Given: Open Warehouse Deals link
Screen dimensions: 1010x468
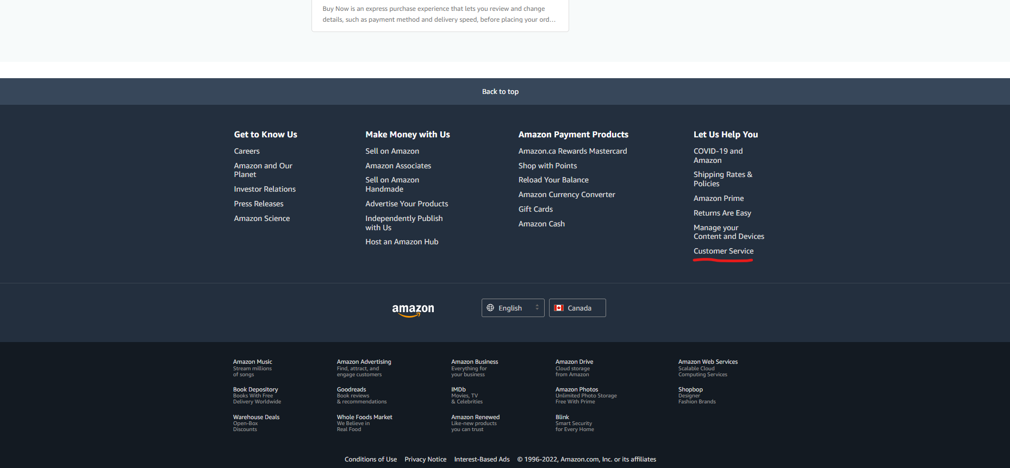Looking at the screenshot, I should 256,423.
